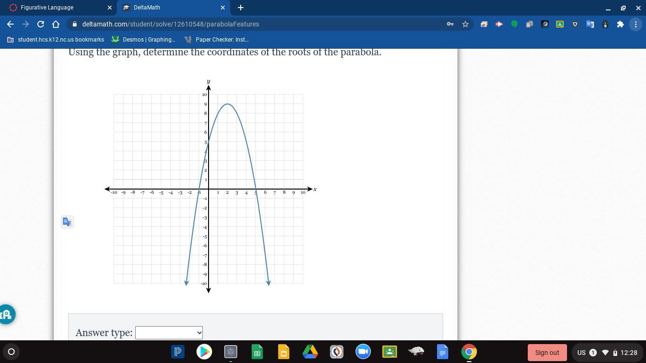This screenshot has width=646, height=363.
Task: Close the Figurative Language tab
Action: [110, 8]
